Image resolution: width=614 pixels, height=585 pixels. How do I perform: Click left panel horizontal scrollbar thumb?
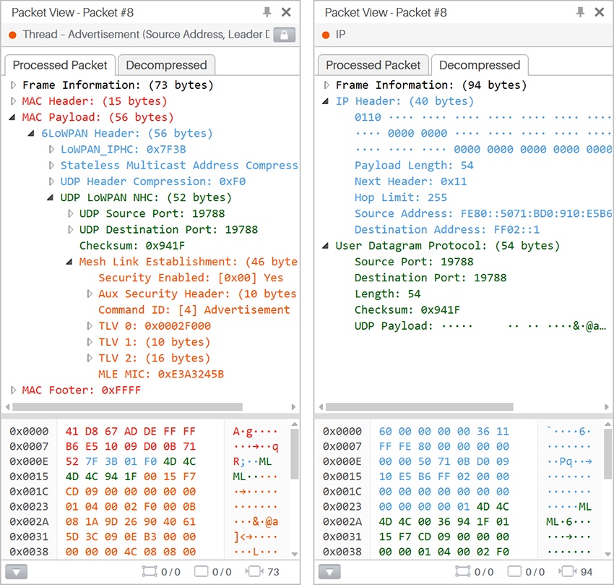[x=127, y=407]
